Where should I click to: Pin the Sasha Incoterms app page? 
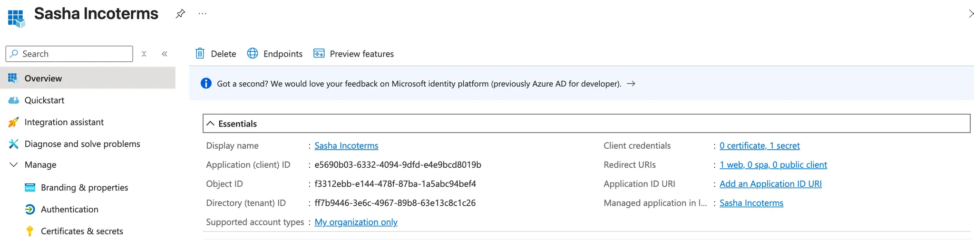pyautogui.click(x=180, y=14)
